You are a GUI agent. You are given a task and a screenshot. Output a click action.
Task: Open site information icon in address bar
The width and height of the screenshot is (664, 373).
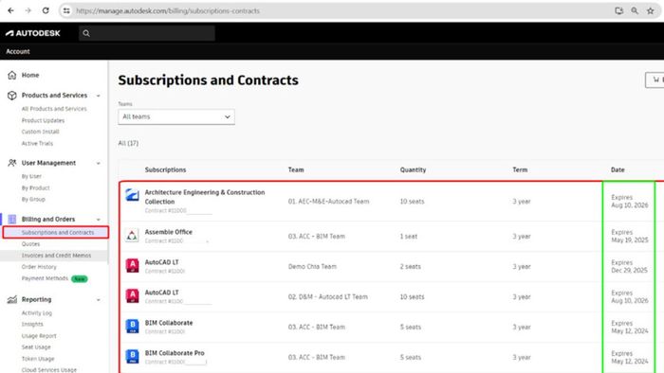66,11
